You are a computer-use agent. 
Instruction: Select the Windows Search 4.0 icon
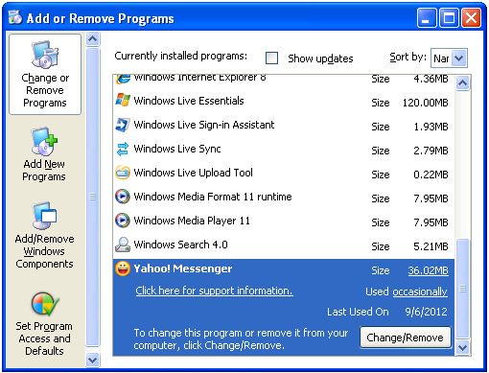point(123,245)
